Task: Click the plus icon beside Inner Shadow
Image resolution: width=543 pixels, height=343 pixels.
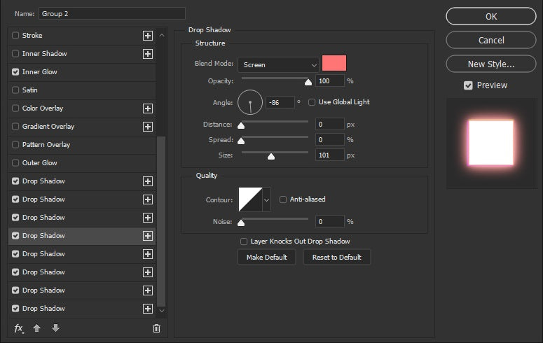Action: [148, 54]
